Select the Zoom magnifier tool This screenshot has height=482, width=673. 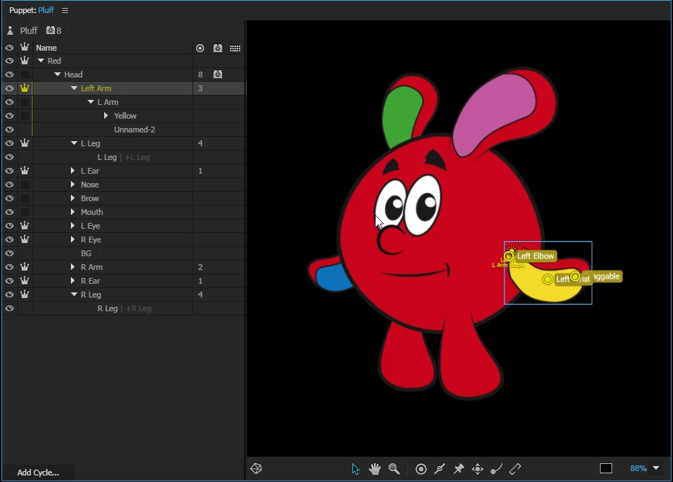(394, 469)
